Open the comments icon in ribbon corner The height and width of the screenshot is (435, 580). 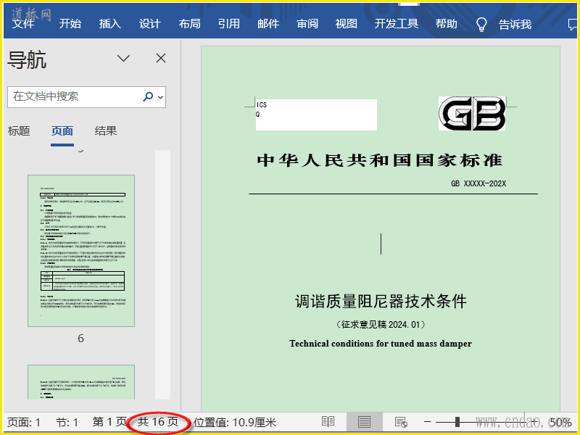[x=572, y=25]
